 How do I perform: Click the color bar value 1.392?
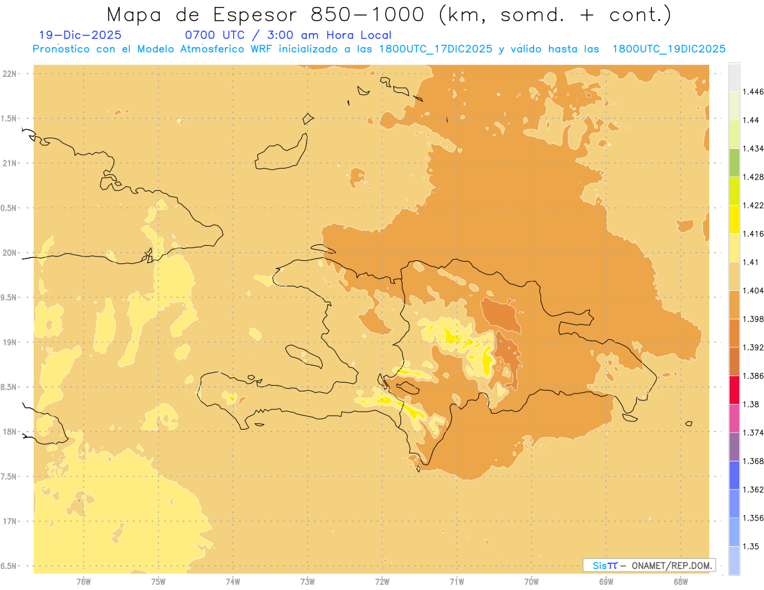[753, 348]
